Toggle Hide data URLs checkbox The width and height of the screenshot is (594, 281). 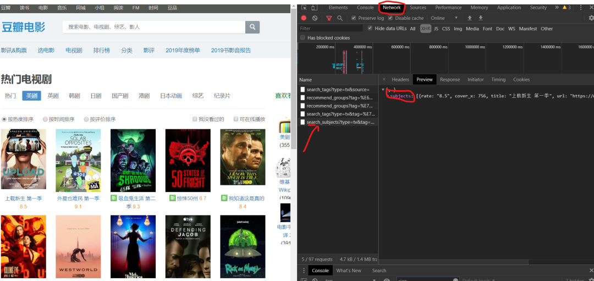370,29
